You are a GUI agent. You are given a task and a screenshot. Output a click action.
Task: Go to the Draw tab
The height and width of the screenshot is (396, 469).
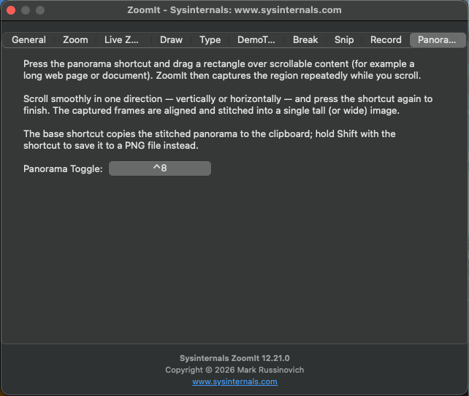(x=171, y=39)
